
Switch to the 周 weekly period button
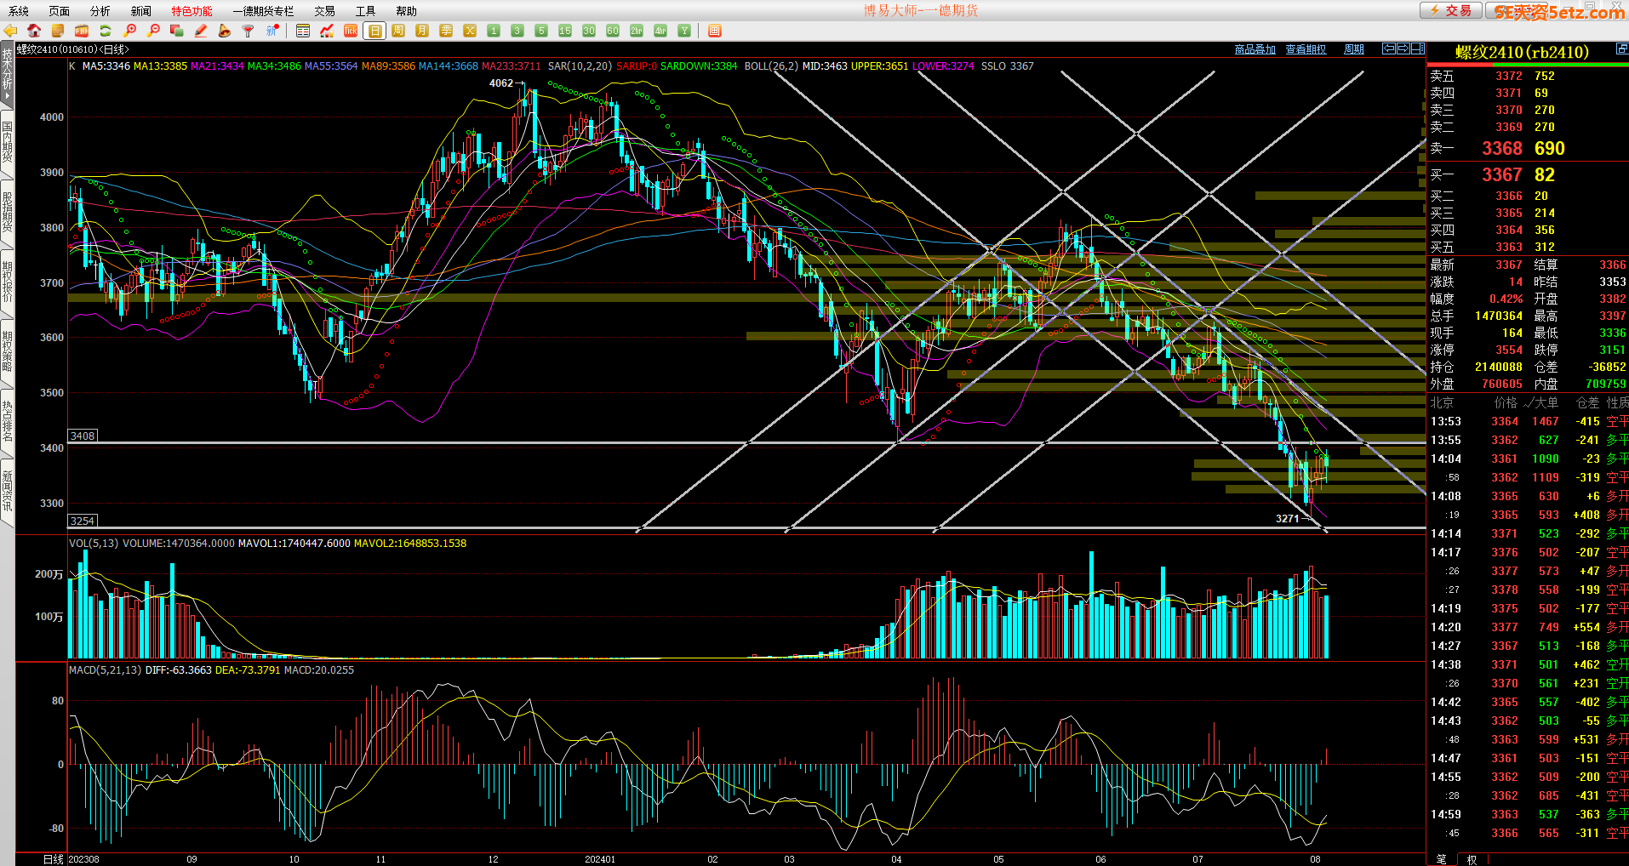pos(398,31)
